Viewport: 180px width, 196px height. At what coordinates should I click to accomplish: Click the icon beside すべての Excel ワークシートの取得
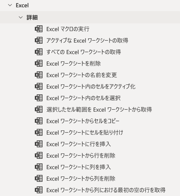tap(39, 52)
